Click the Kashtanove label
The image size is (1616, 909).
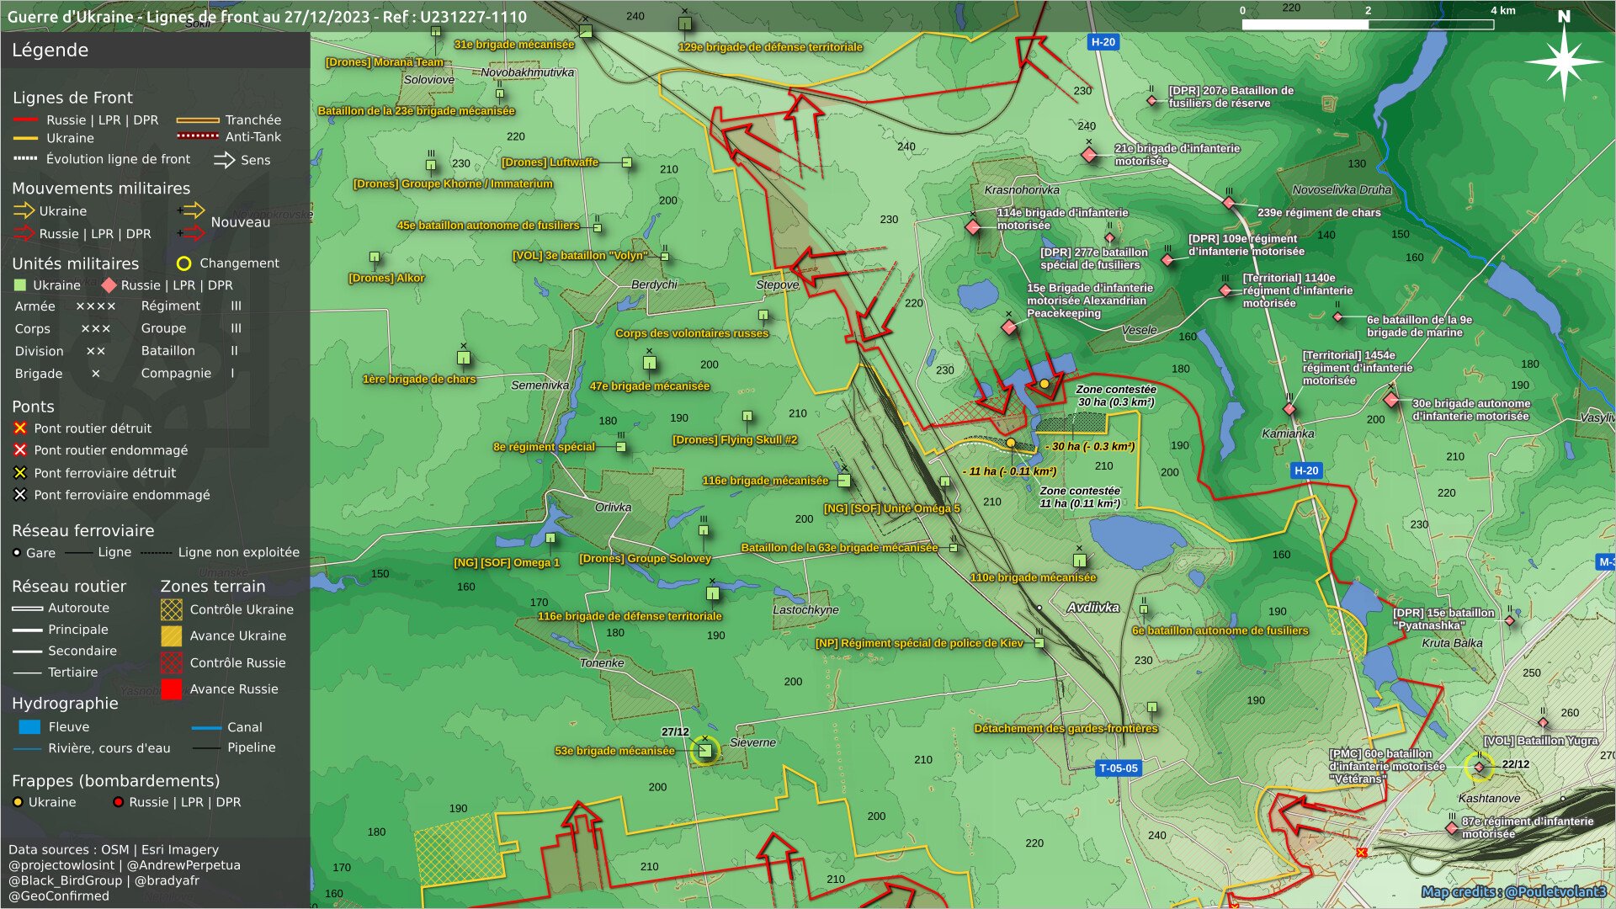pos(1490,799)
